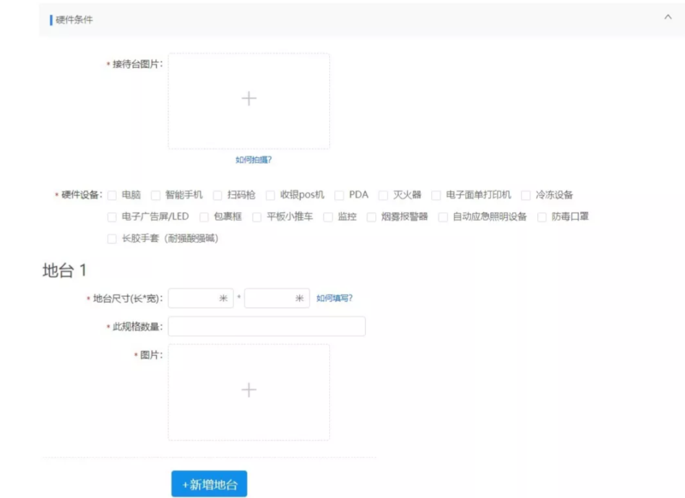Click plus icon in 地台 图片 upload box
This screenshot has height=498, width=685.
[x=248, y=390]
